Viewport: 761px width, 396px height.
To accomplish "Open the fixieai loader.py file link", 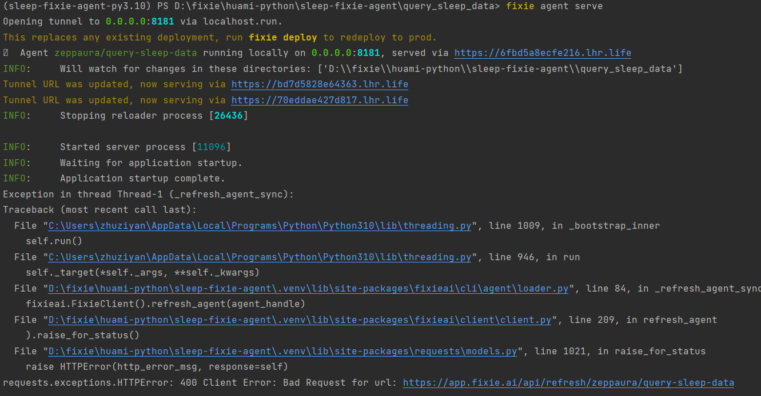I will pos(309,289).
